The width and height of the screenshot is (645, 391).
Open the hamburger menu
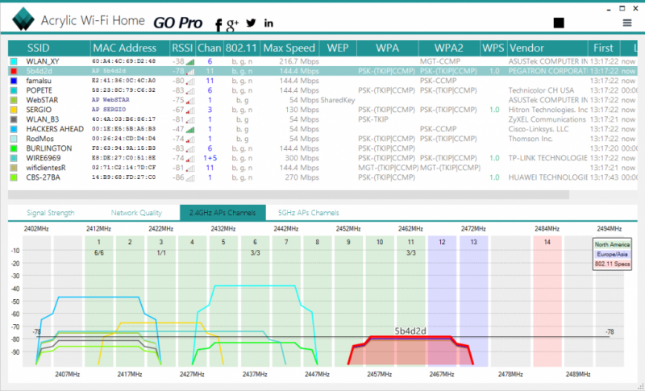pos(627,23)
